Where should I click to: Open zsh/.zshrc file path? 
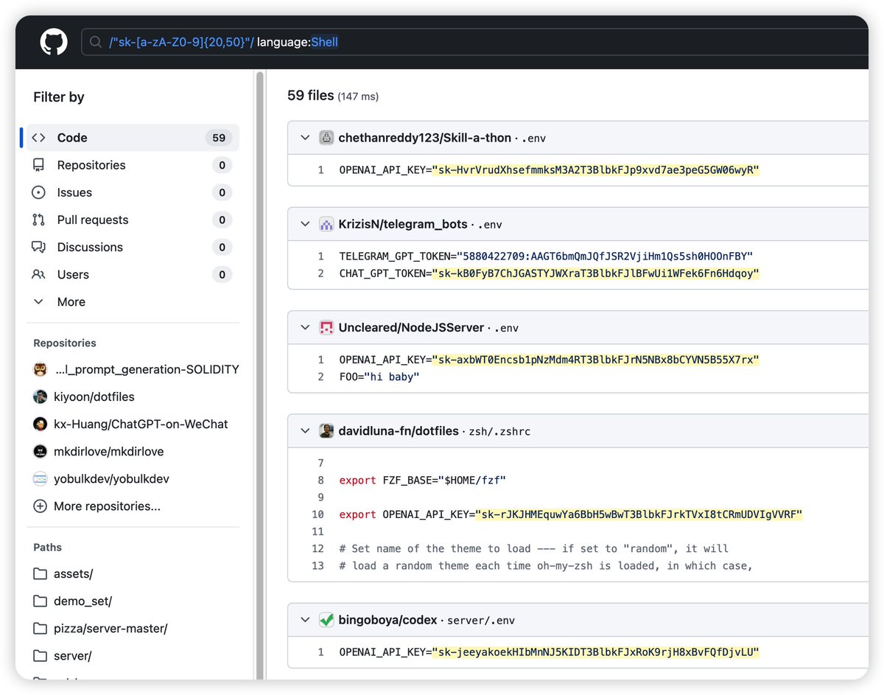tap(499, 431)
